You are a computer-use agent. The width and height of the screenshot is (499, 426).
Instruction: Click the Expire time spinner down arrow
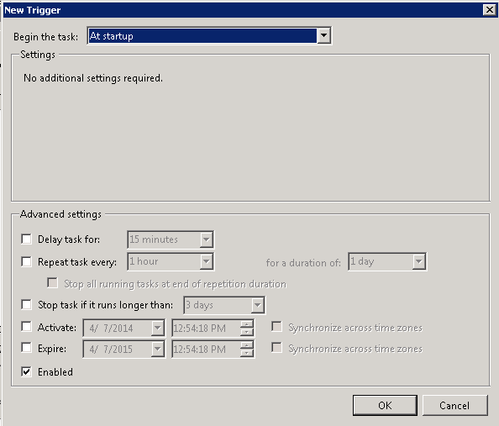tap(247, 353)
